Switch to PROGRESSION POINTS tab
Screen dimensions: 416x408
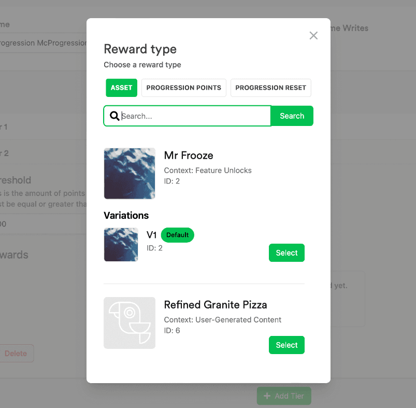pyautogui.click(x=183, y=88)
